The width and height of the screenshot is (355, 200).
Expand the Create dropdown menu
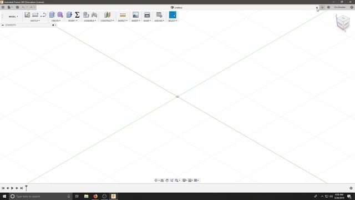click(x=56, y=21)
